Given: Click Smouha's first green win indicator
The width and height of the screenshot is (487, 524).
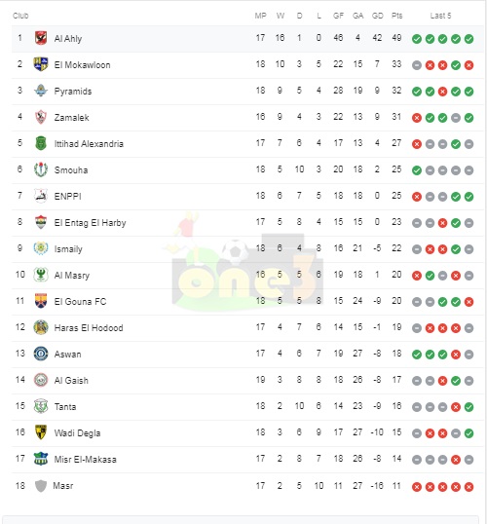Looking at the screenshot, I should coord(417,170).
